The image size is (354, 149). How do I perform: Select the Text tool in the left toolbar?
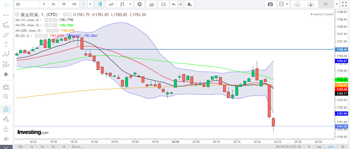tap(6, 44)
